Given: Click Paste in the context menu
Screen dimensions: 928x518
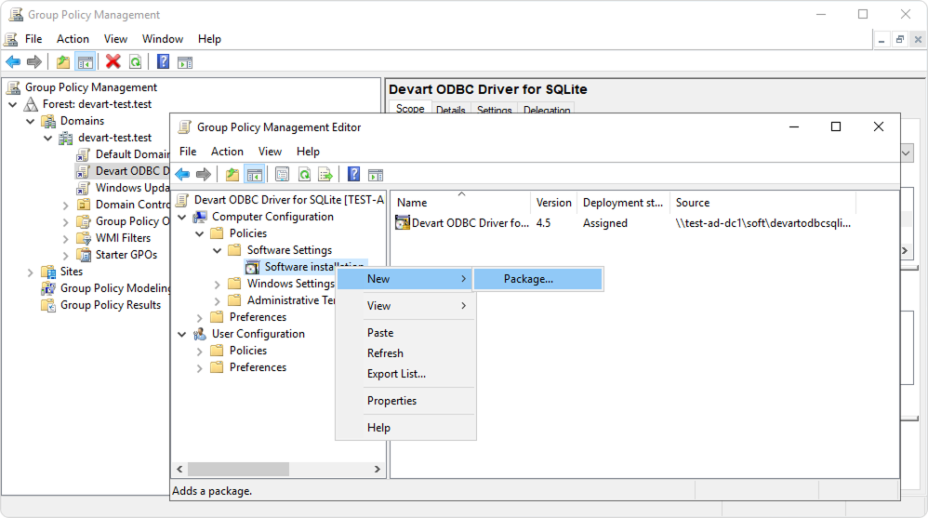Looking at the screenshot, I should pyautogui.click(x=404, y=333).
